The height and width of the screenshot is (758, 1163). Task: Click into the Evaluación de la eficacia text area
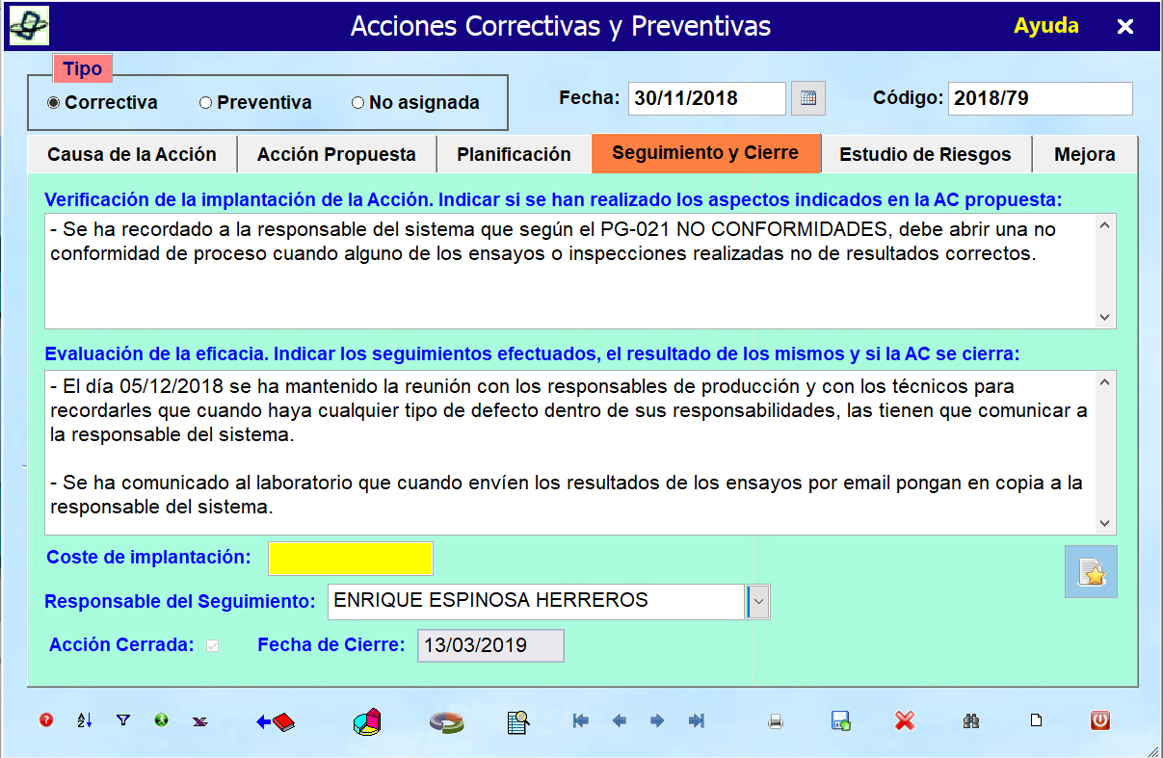pos(570,453)
